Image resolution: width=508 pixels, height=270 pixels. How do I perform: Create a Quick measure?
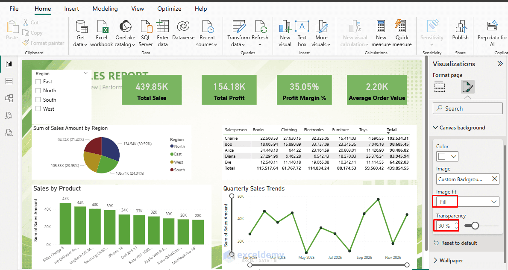tap(402, 33)
